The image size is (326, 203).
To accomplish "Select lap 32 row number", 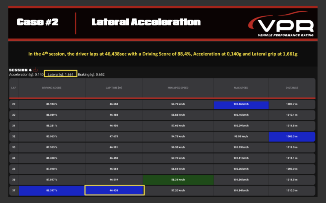I will click(x=14, y=136).
